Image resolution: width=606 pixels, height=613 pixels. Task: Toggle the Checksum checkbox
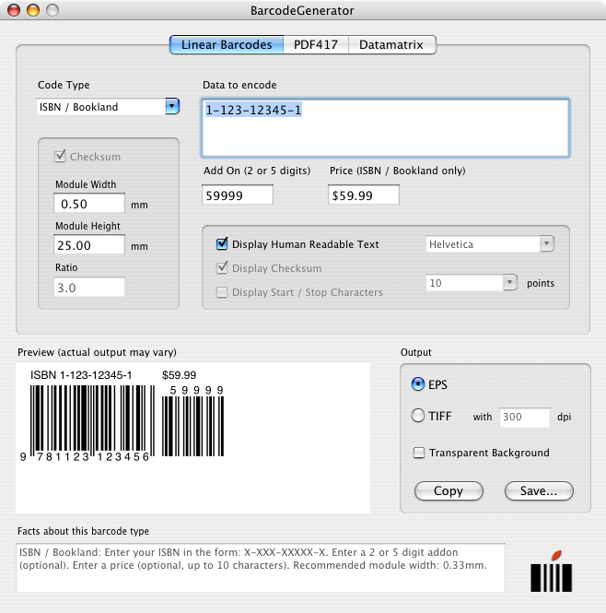(x=60, y=157)
